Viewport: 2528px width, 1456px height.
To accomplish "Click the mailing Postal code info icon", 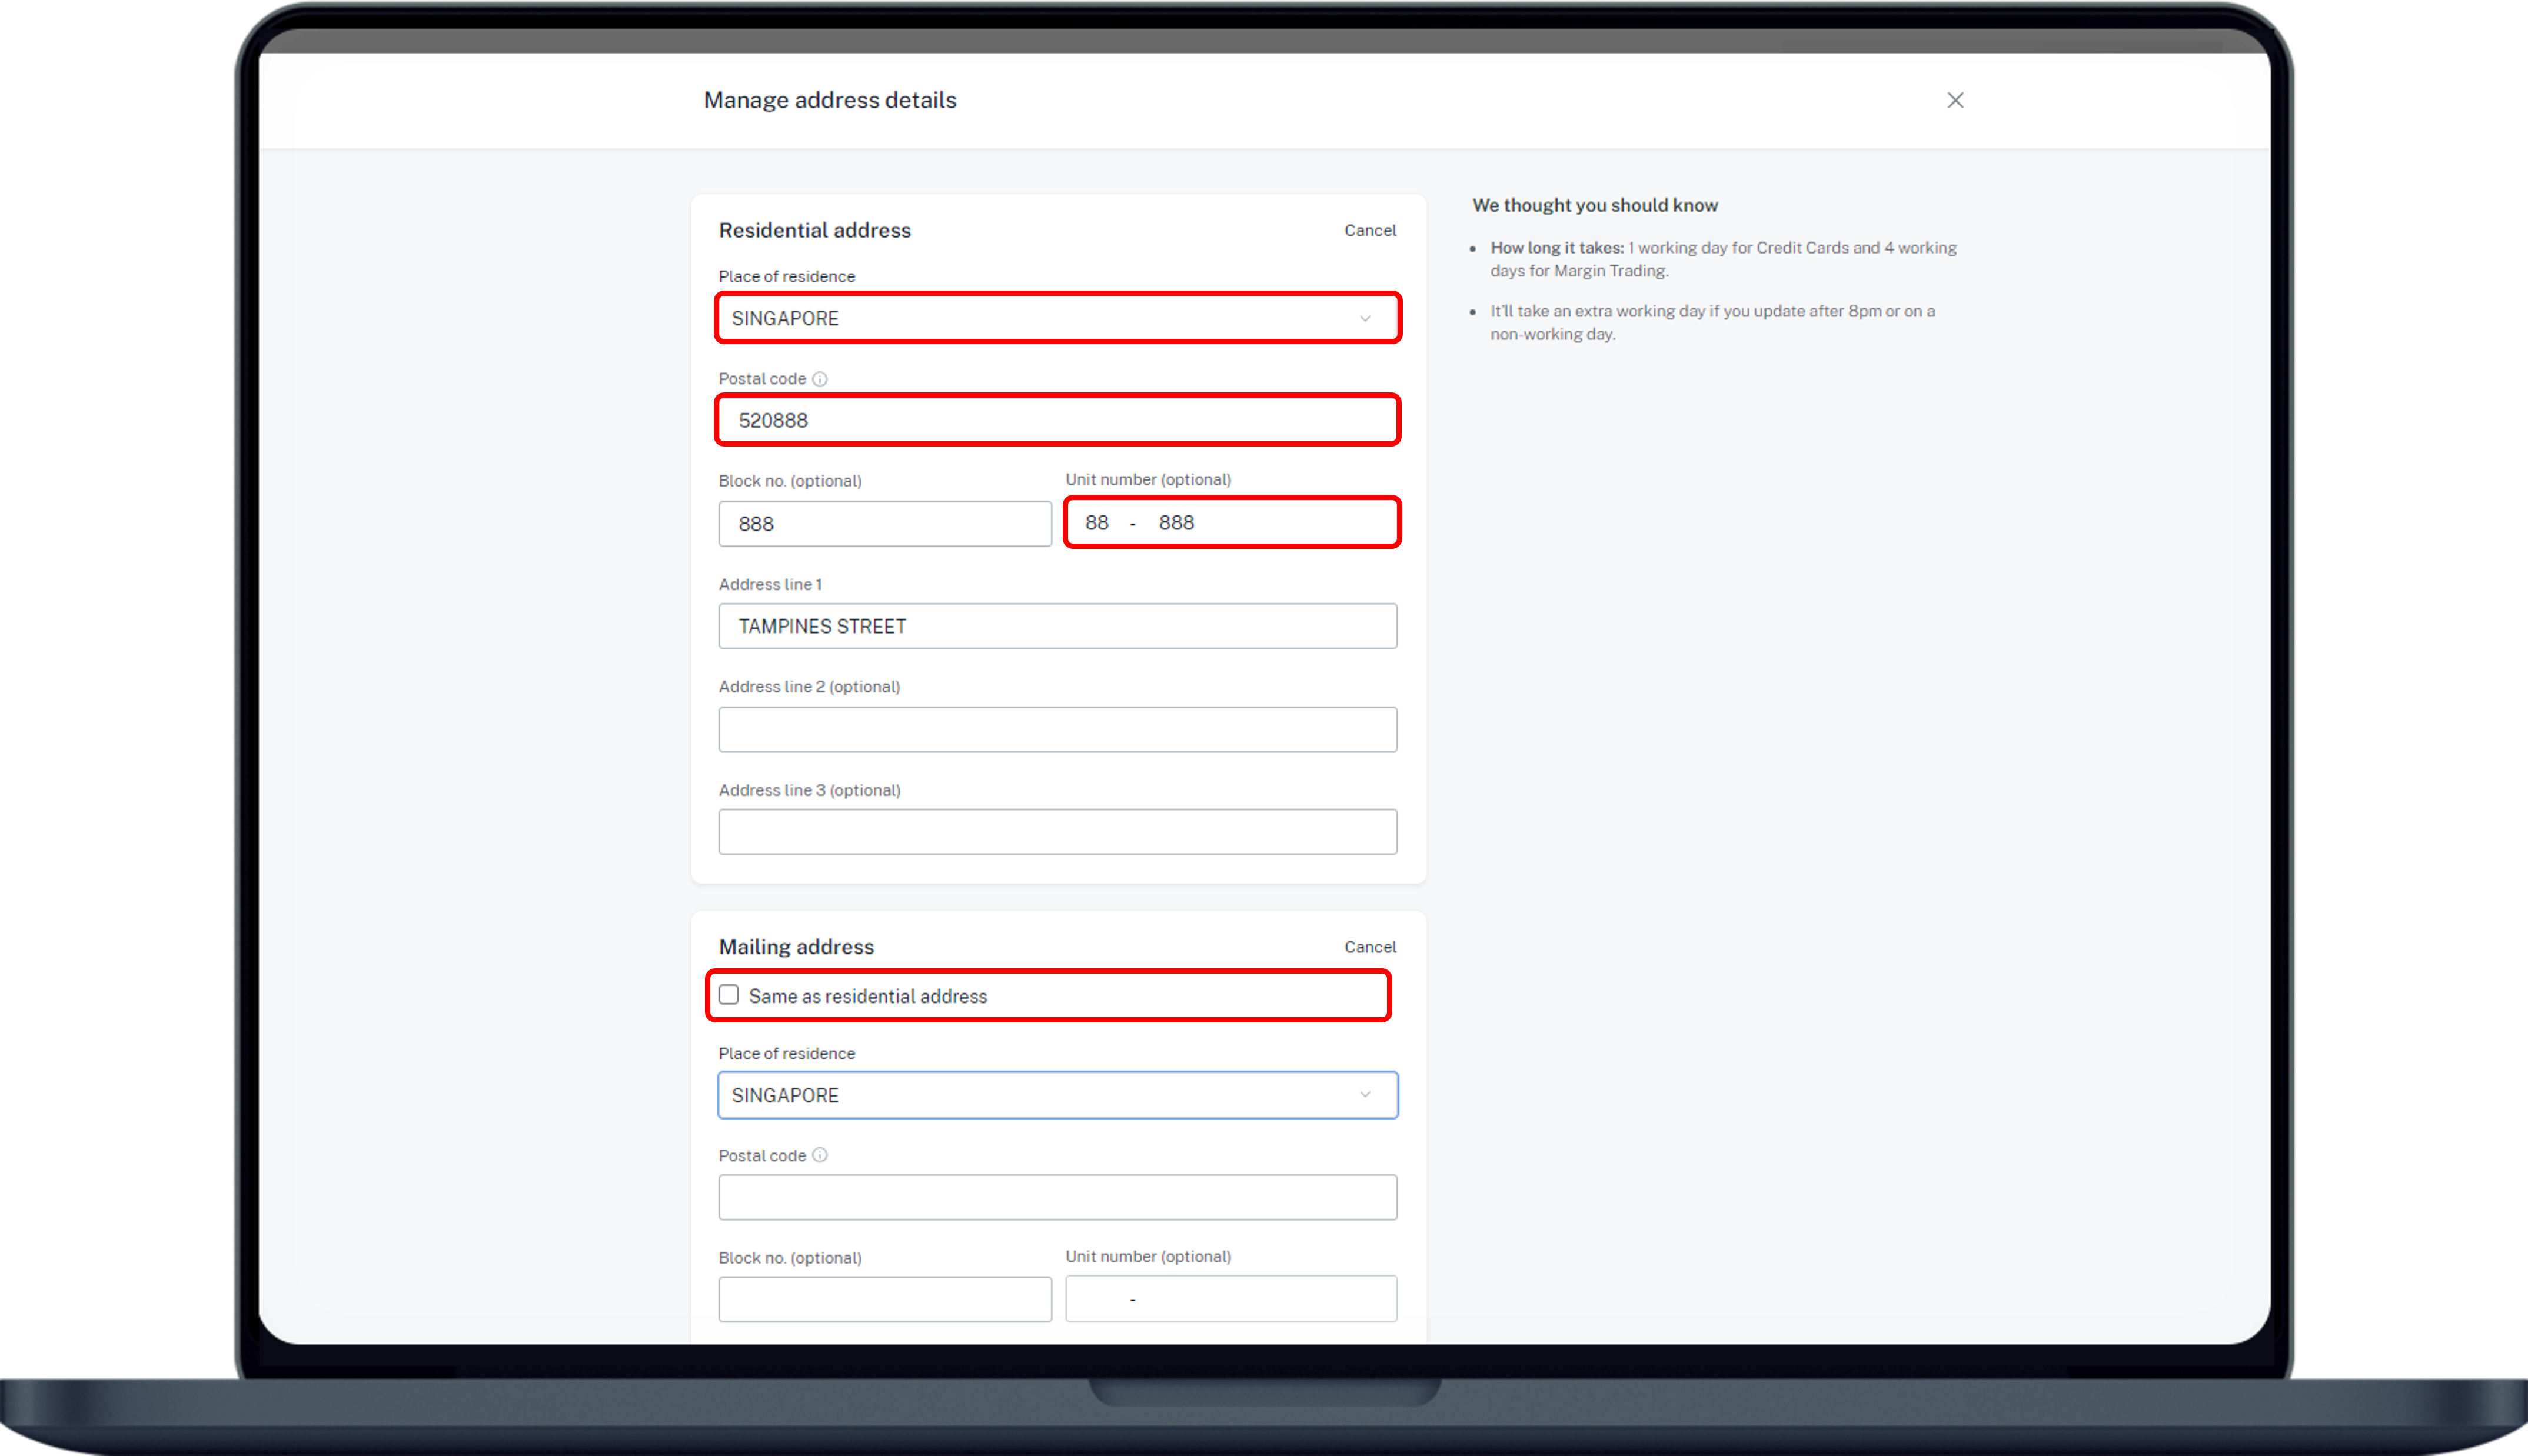I will [x=820, y=1155].
